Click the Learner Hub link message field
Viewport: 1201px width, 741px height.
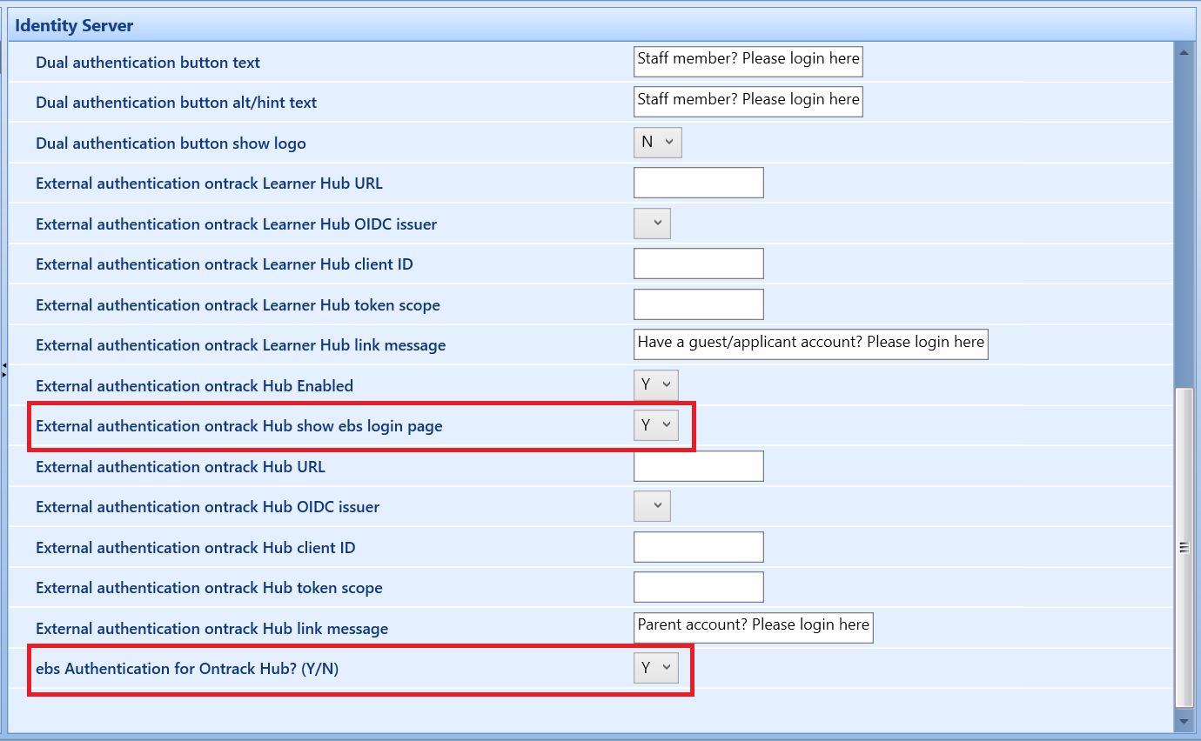pos(810,344)
